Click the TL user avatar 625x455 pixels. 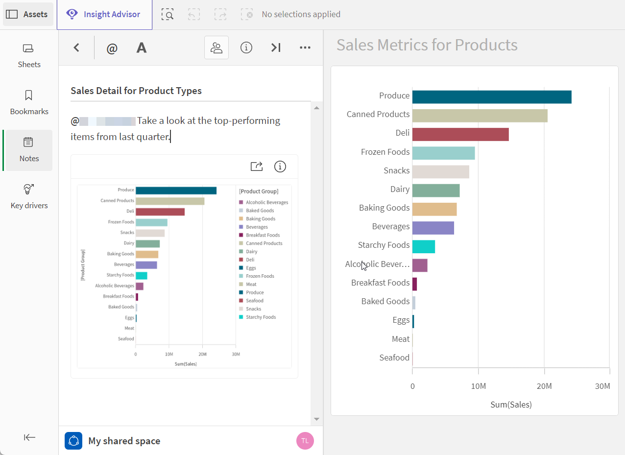point(305,441)
